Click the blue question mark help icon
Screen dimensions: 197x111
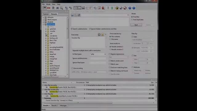click(x=130, y=8)
